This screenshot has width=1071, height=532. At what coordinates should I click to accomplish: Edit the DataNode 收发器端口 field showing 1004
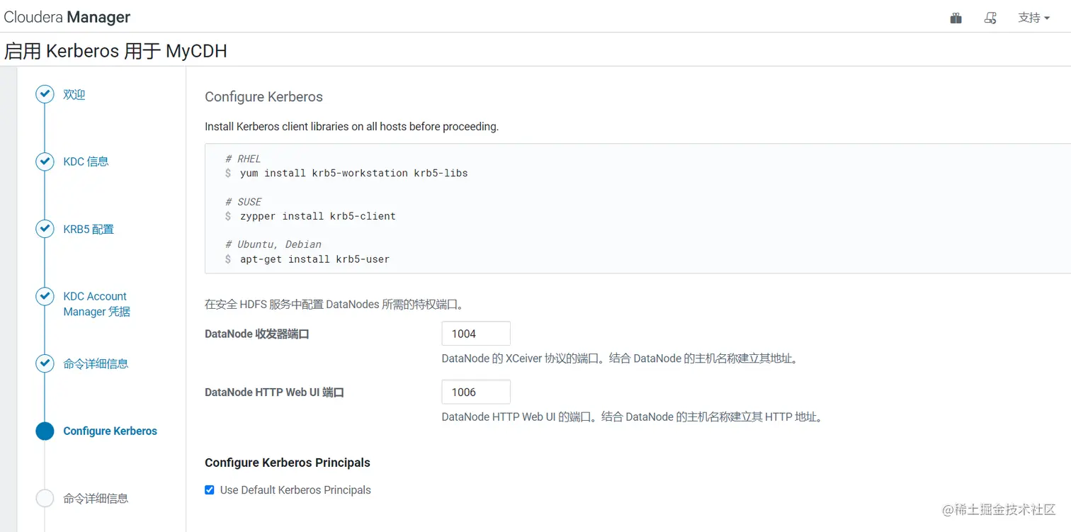pyautogui.click(x=476, y=334)
